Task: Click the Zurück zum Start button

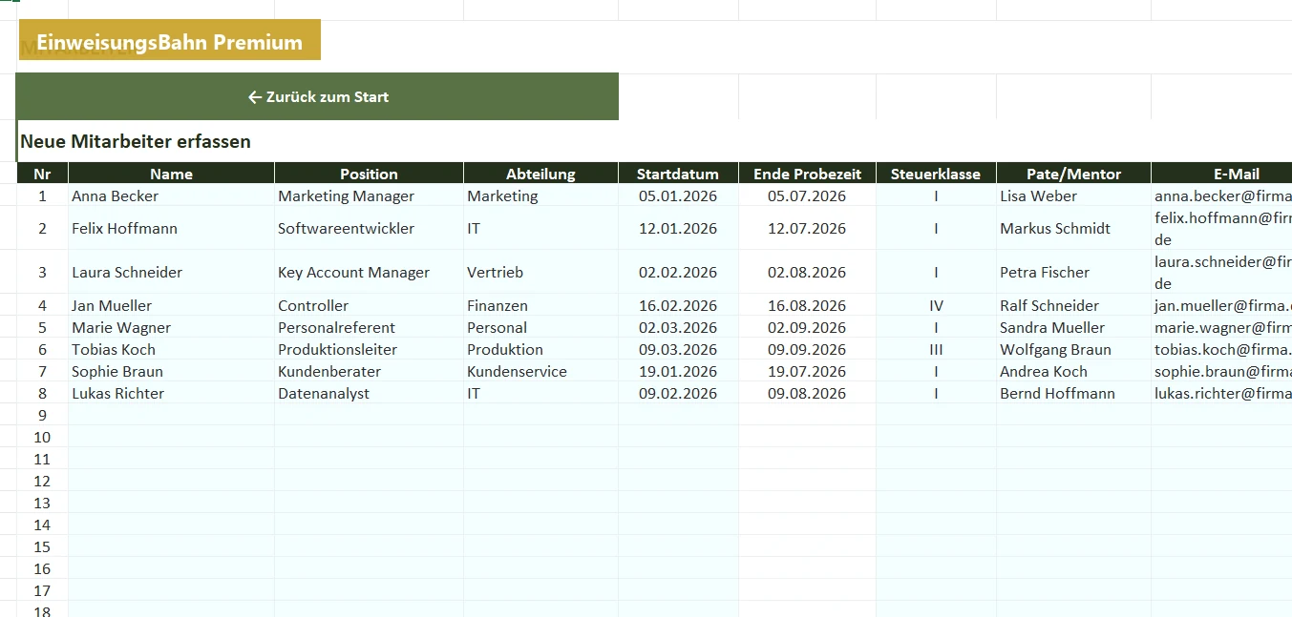Action: [317, 96]
